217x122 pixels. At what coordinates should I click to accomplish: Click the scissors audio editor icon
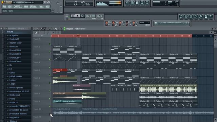point(196,17)
